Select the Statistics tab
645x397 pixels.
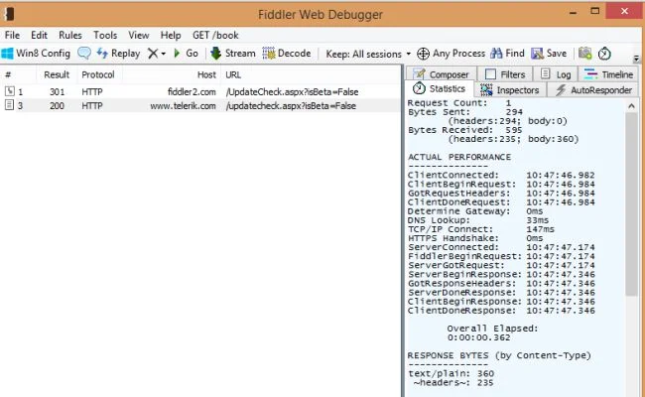pos(440,89)
